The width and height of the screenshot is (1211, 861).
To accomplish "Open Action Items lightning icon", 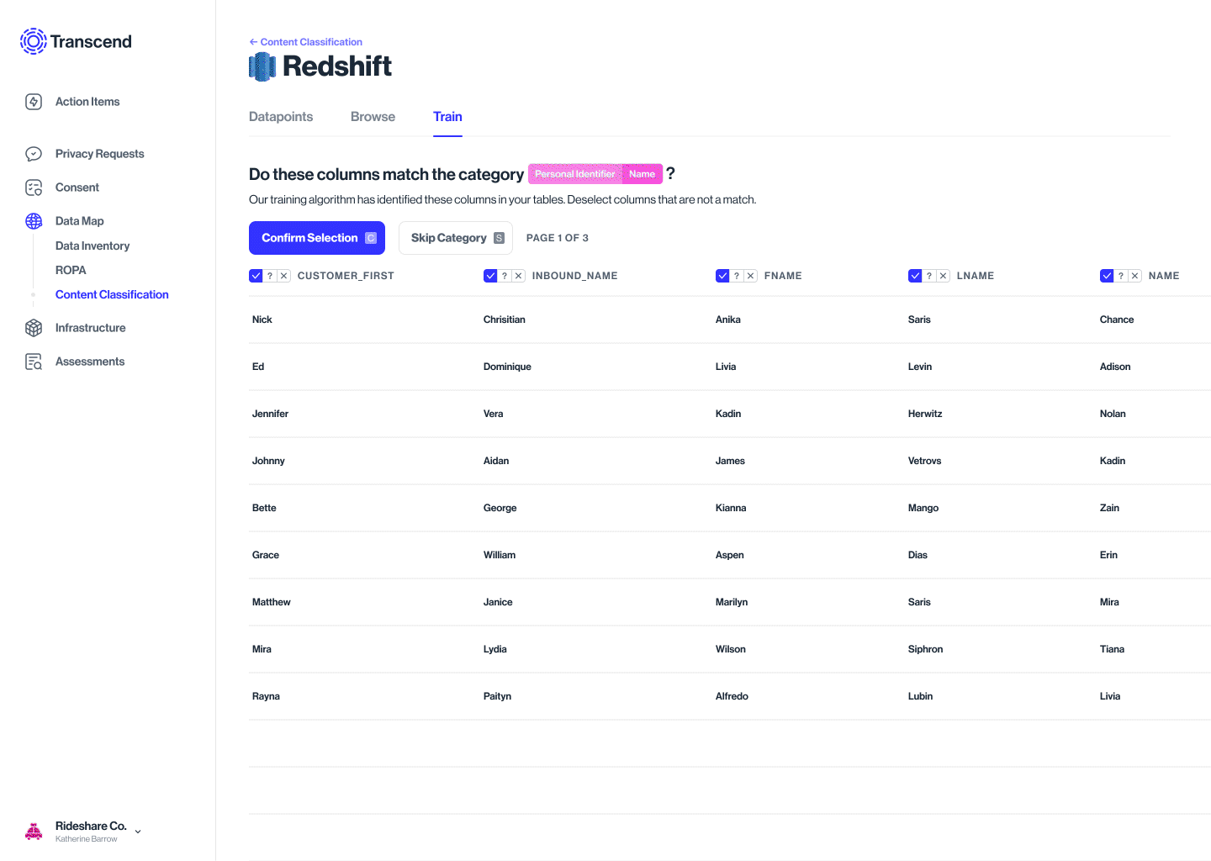I will pos(34,102).
